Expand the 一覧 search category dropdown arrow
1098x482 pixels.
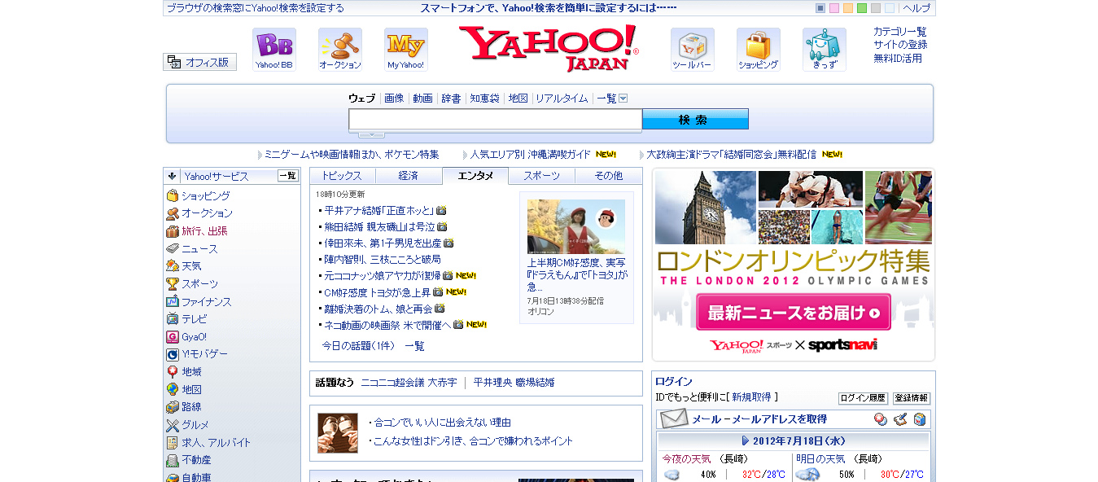623,99
